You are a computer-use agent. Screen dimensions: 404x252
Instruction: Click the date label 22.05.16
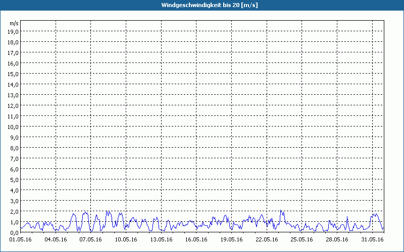click(267, 239)
